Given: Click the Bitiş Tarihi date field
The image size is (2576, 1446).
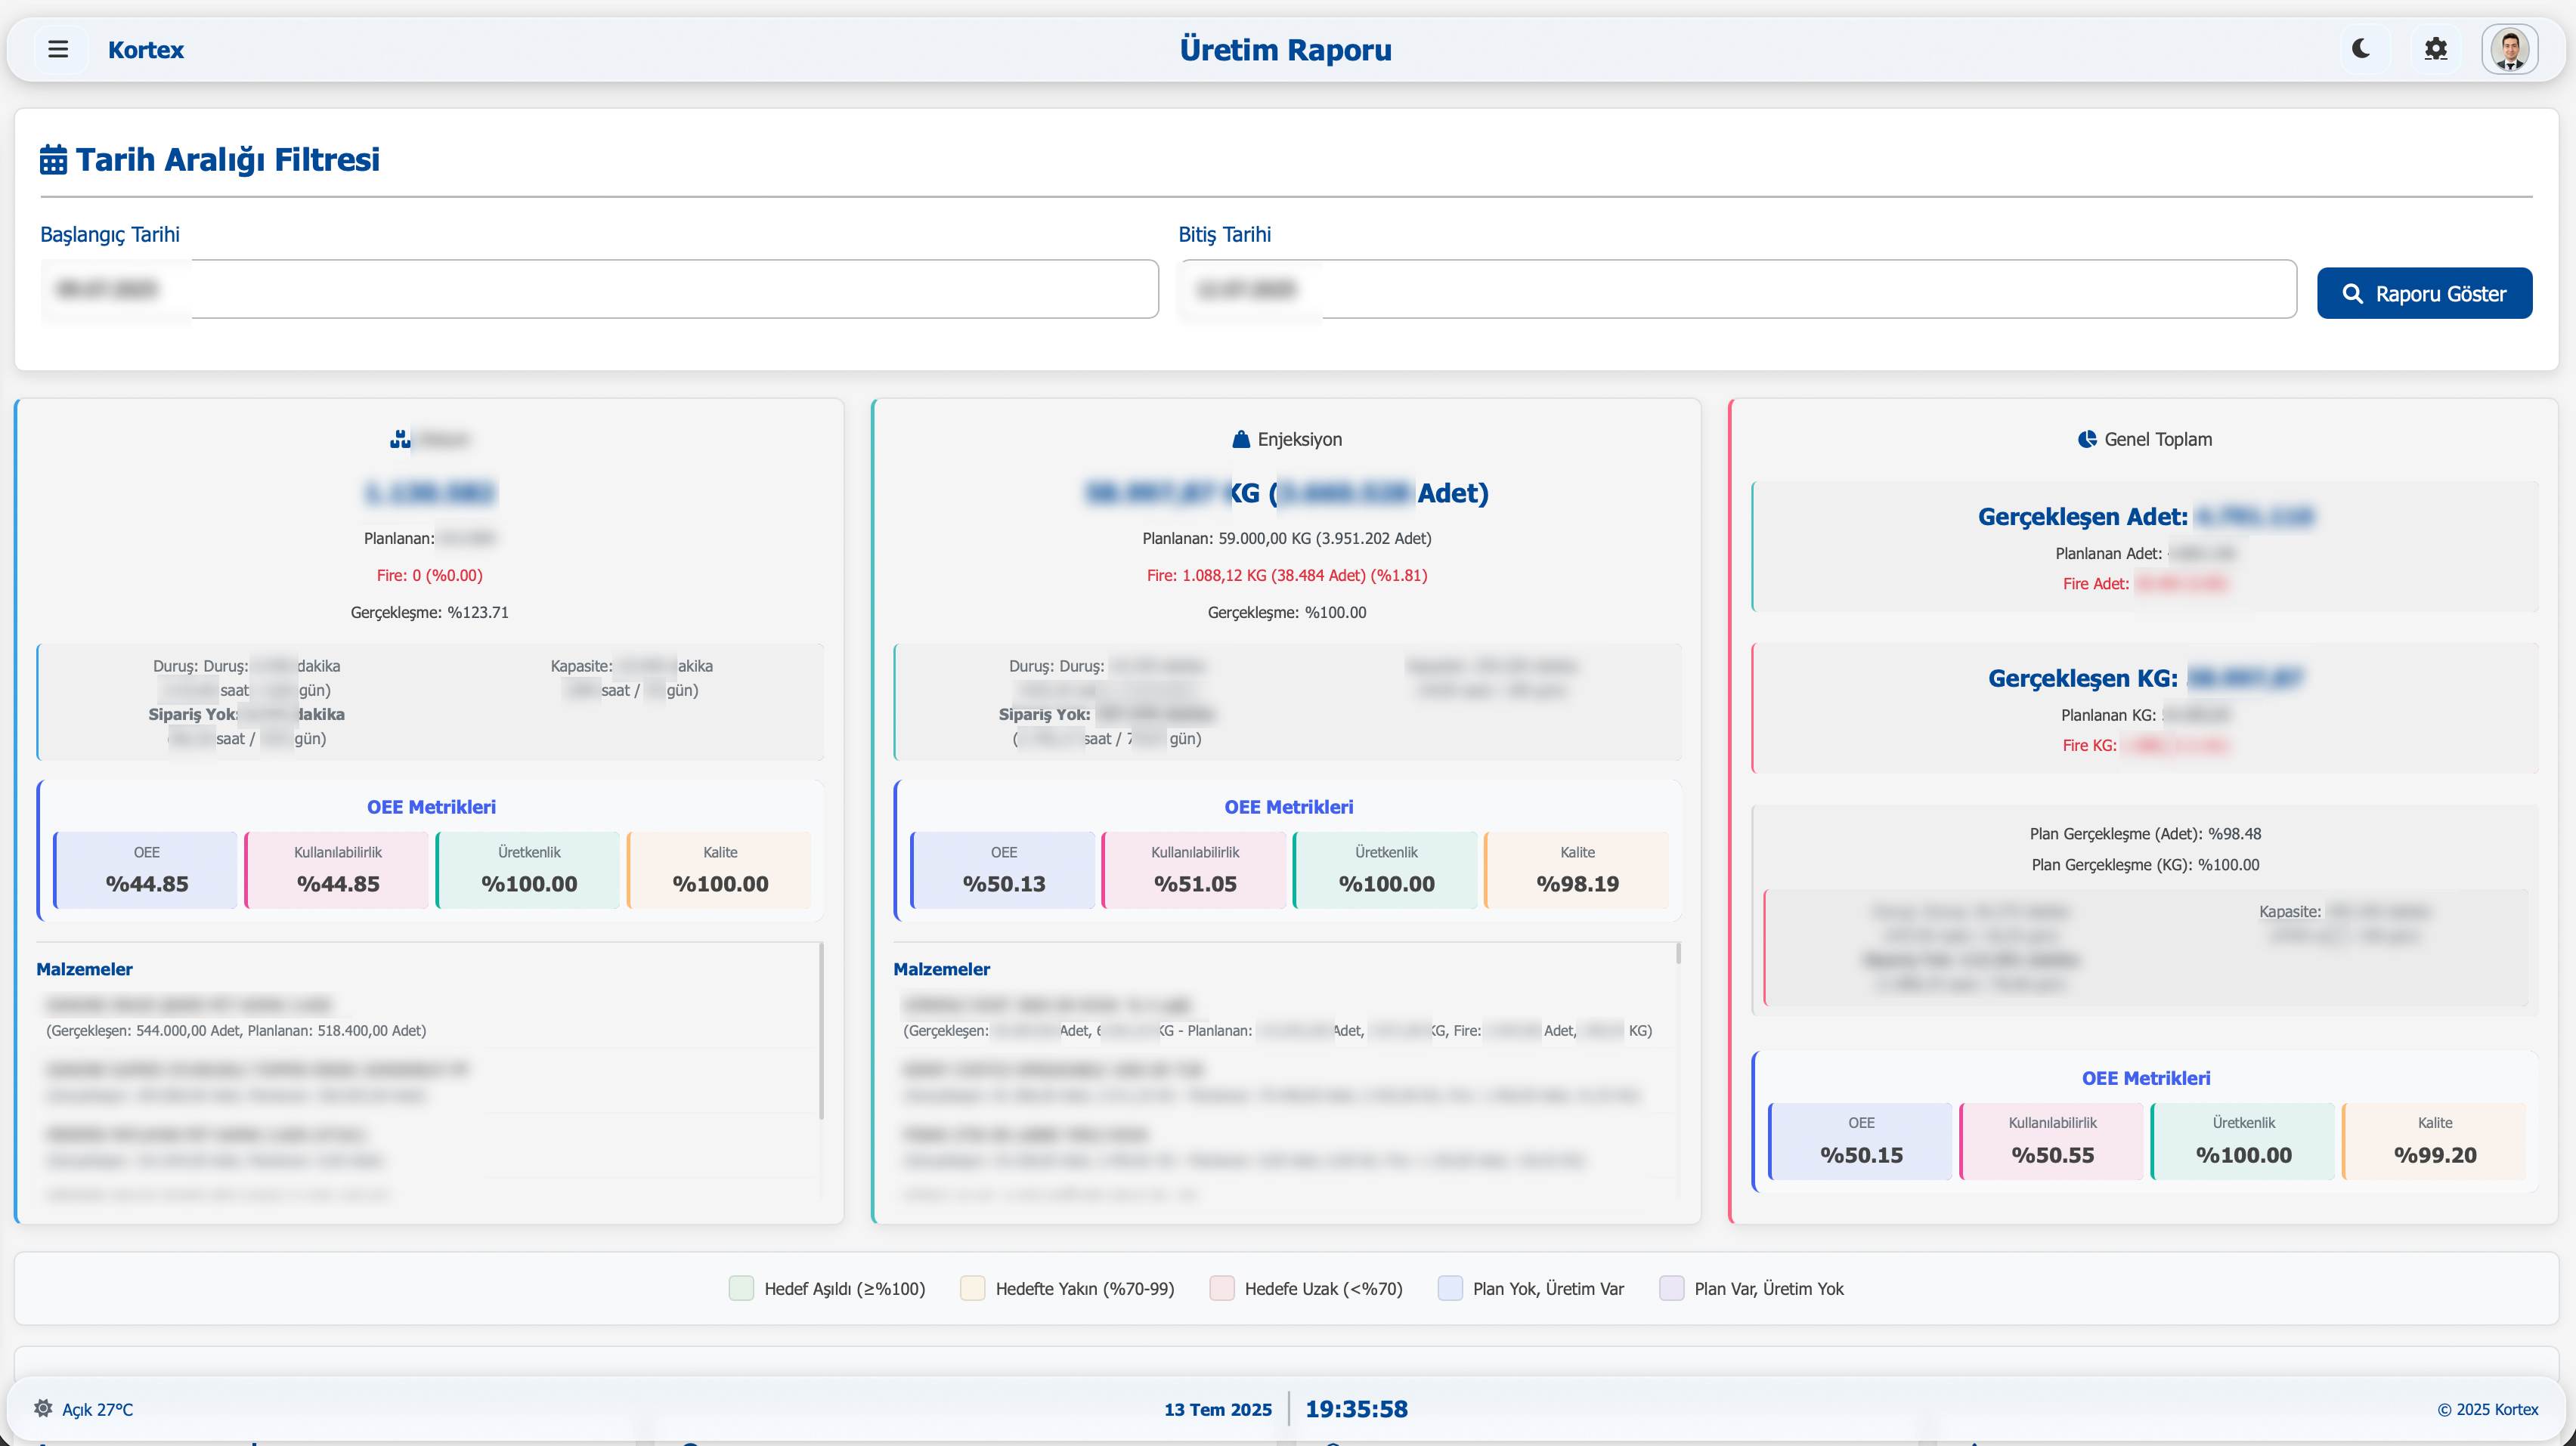Looking at the screenshot, I should click(1737, 290).
